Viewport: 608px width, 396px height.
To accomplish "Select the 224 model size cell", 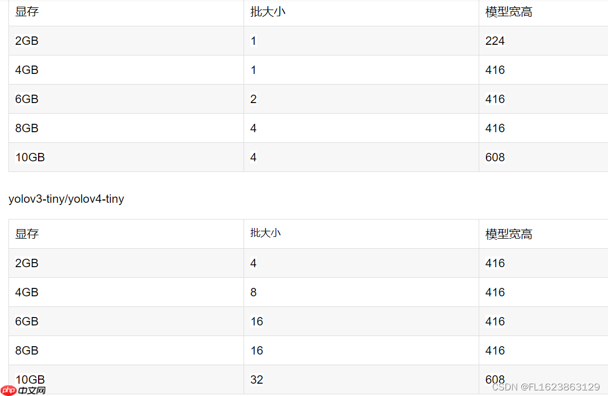I will (495, 41).
